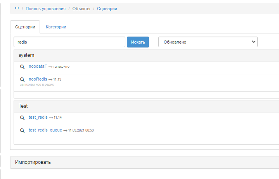Open the test_redis_queue scenario link
Image resolution: width=279 pixels, height=179 pixels.
pyautogui.click(x=45, y=130)
